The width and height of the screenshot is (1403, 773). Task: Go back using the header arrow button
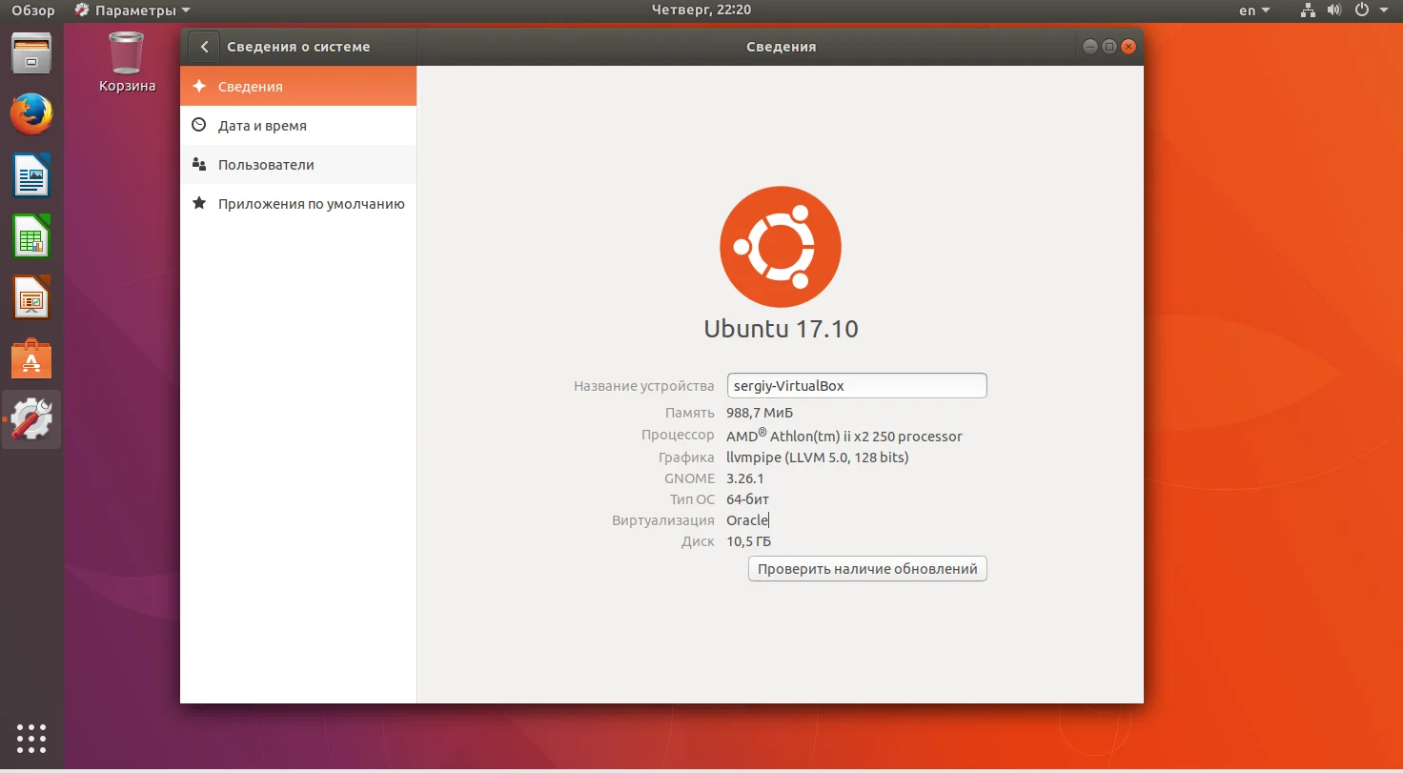coord(204,47)
